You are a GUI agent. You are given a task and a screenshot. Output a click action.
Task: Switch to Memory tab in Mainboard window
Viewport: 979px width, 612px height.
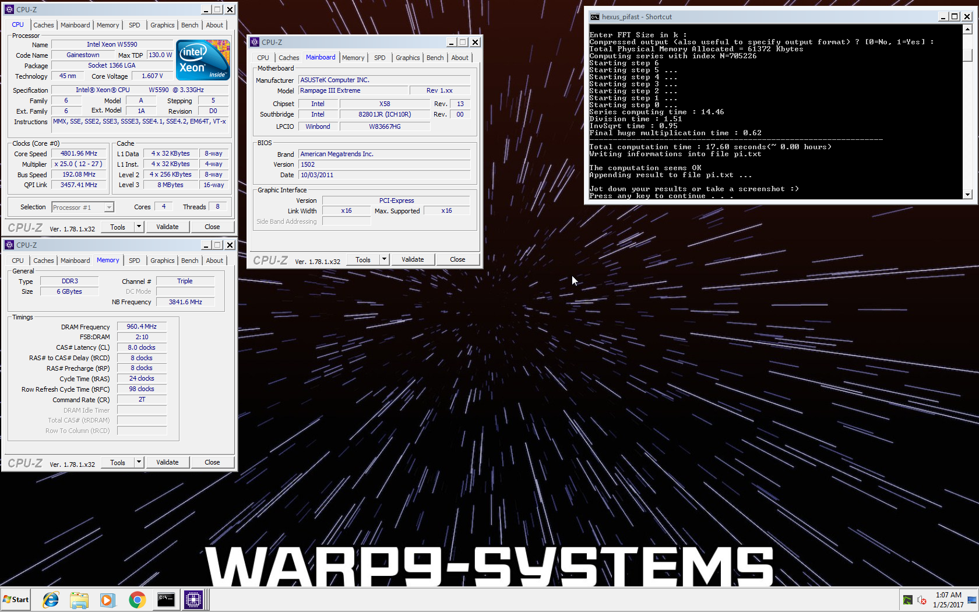coord(353,58)
